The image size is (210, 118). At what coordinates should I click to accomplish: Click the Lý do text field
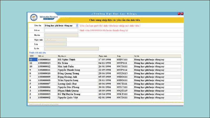pos(71,49)
